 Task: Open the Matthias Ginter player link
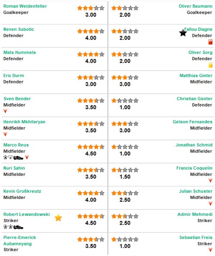(x=196, y=76)
